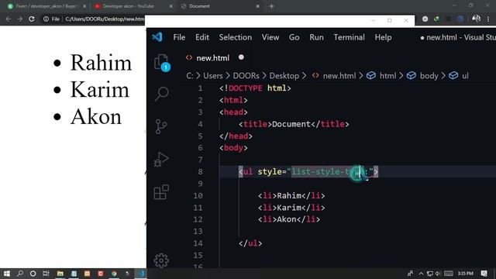Open the Explorer view in VS Code

click(162, 62)
